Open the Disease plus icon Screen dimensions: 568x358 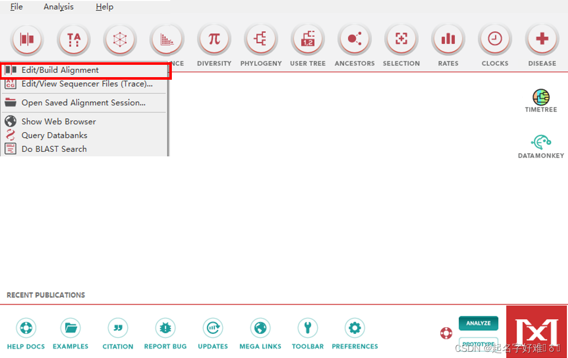(542, 39)
